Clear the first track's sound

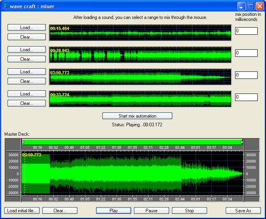click(x=26, y=37)
